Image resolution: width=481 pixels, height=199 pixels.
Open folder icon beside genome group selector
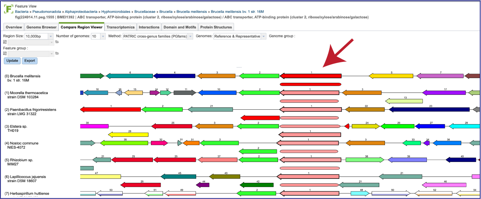point(57,42)
